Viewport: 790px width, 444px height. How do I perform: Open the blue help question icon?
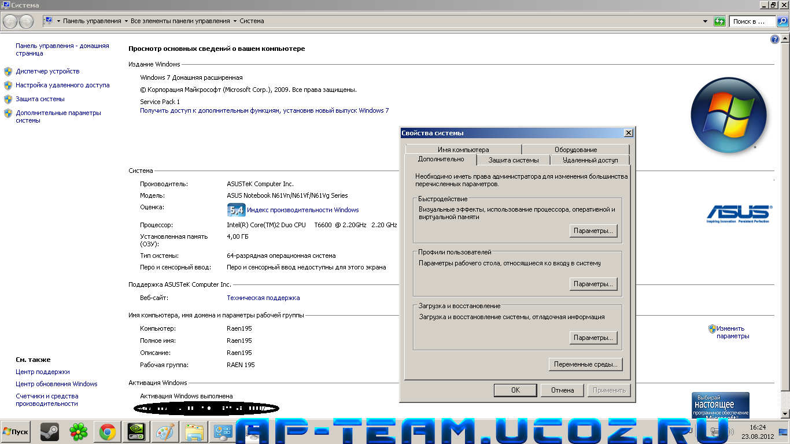tap(775, 39)
